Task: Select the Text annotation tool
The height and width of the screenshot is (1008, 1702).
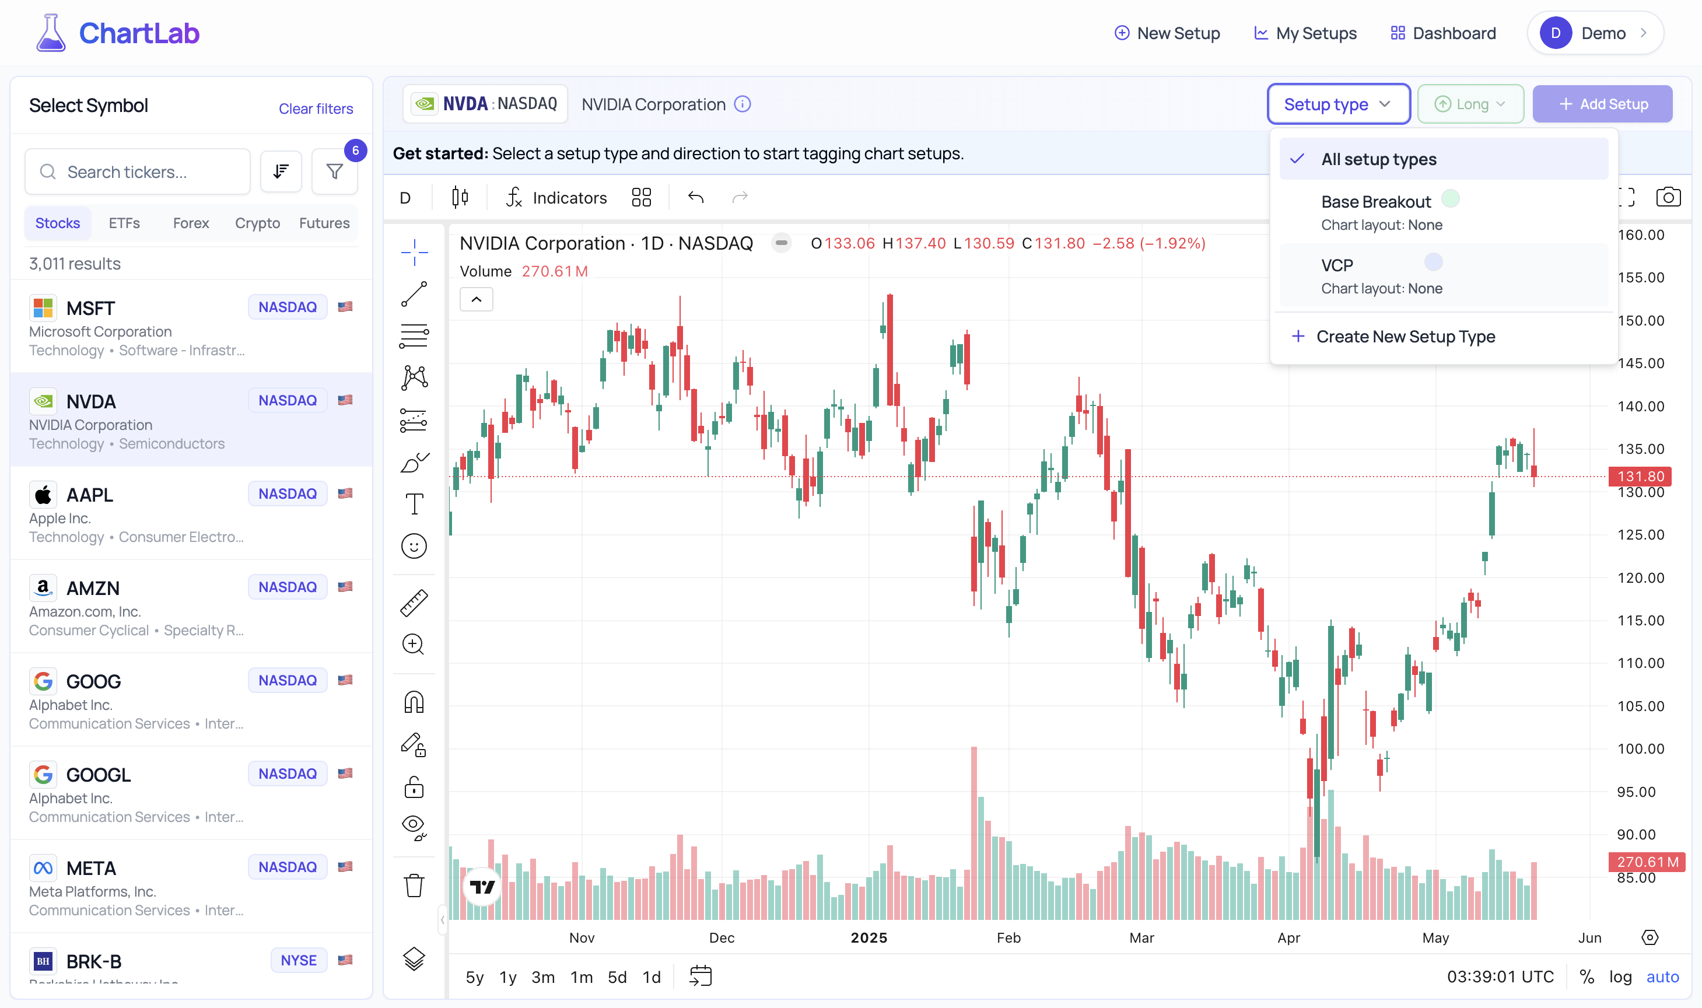Action: pos(414,504)
